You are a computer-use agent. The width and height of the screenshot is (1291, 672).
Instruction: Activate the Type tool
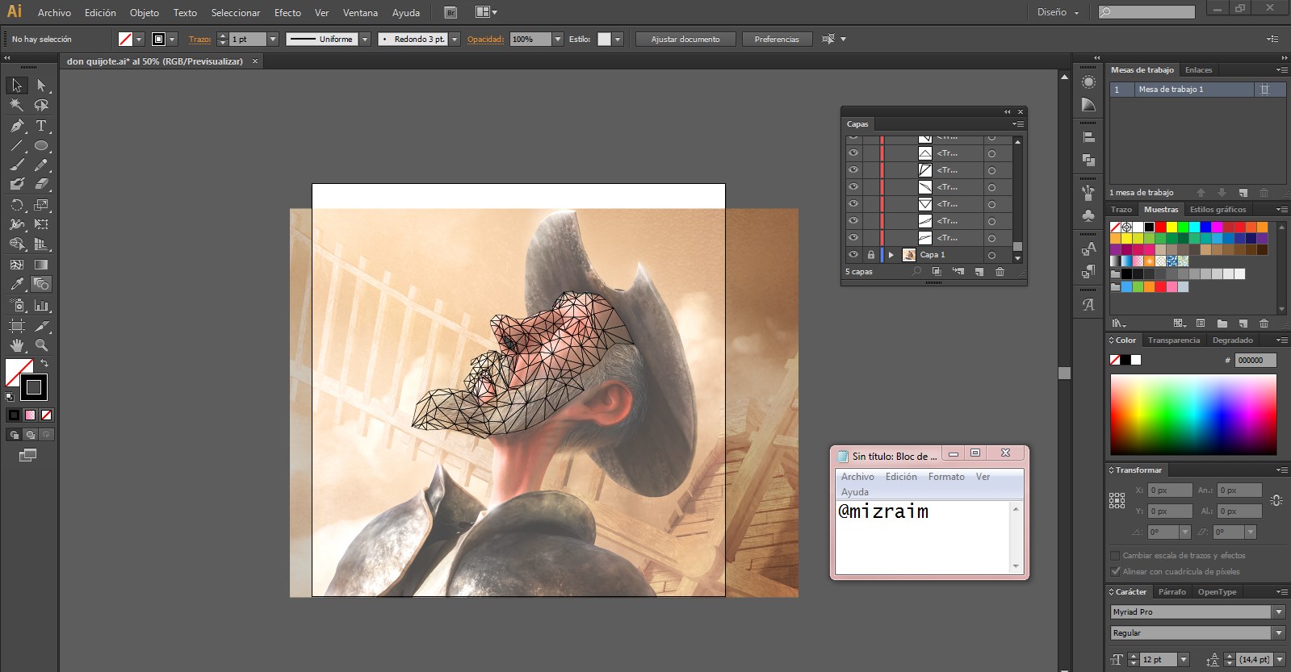tap(41, 126)
